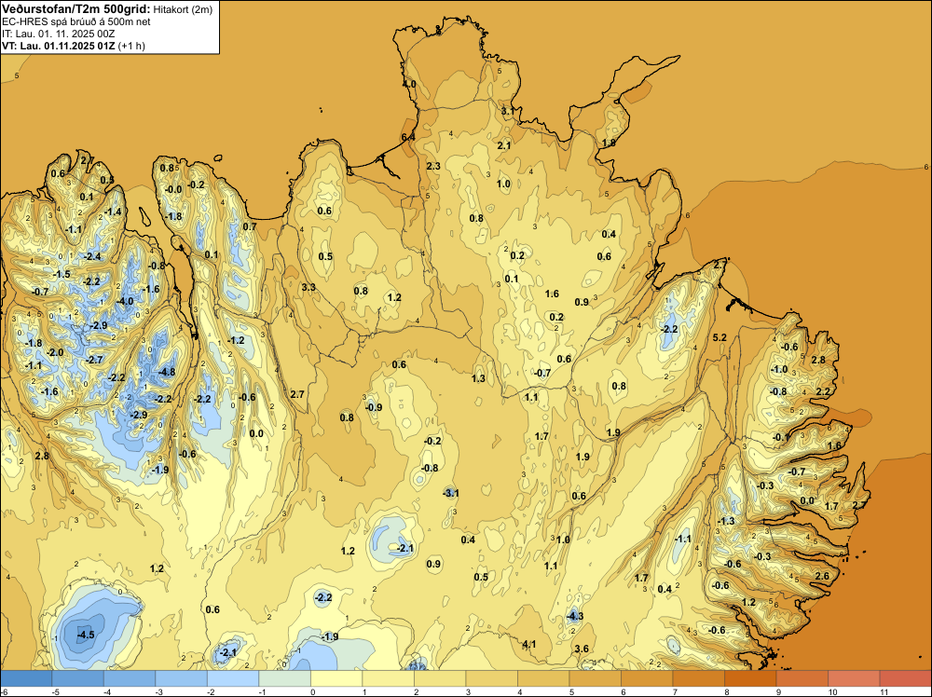This screenshot has width=932, height=697.
Task: Click the 5.2 temperature label
Action: click(720, 337)
